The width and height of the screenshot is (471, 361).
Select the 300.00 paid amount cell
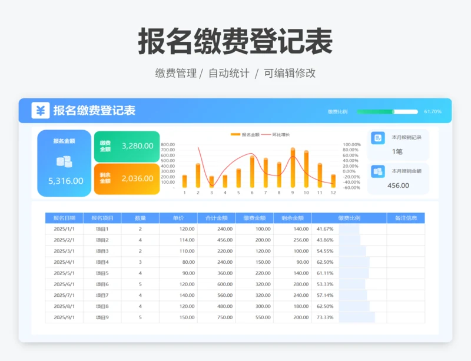[x=254, y=306]
